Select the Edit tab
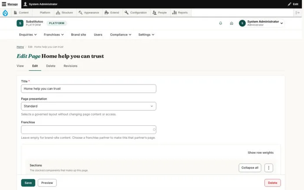Viewport: 304px width, 190px height. (35, 66)
